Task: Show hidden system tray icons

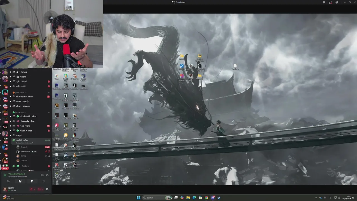Action: (316, 198)
